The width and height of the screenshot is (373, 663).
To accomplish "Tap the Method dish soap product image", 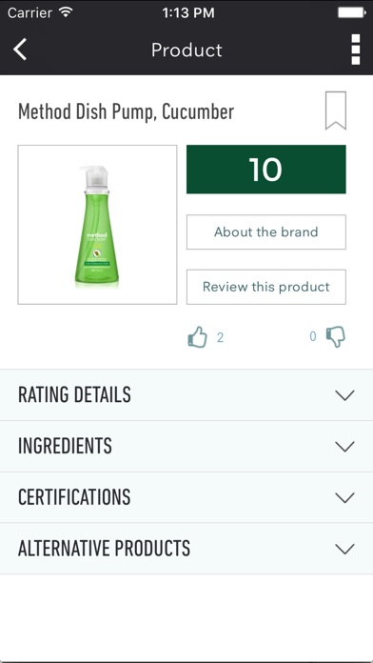I will click(97, 225).
